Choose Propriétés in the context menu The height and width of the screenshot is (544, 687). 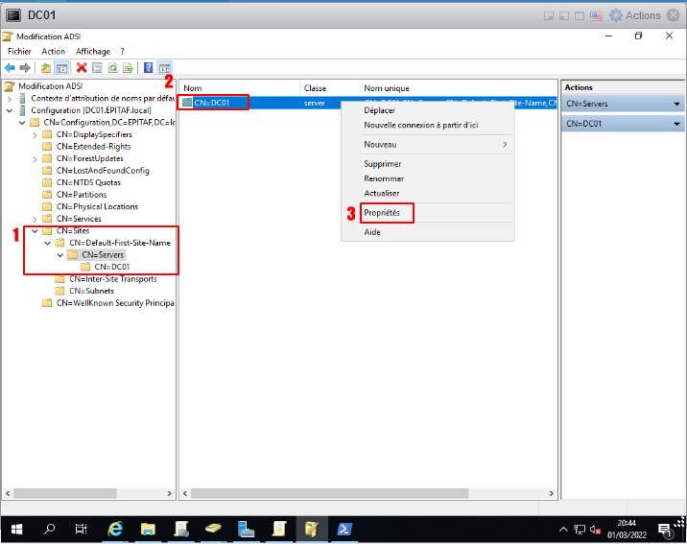click(x=382, y=212)
